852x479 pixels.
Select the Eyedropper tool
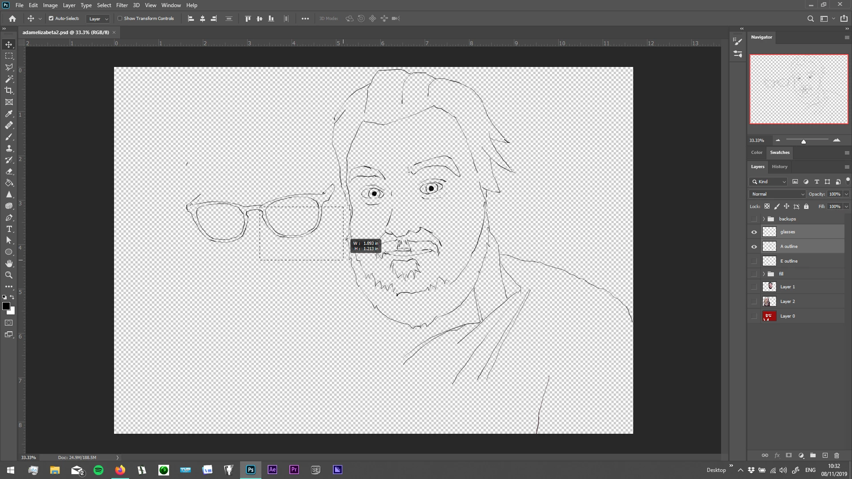(x=9, y=114)
